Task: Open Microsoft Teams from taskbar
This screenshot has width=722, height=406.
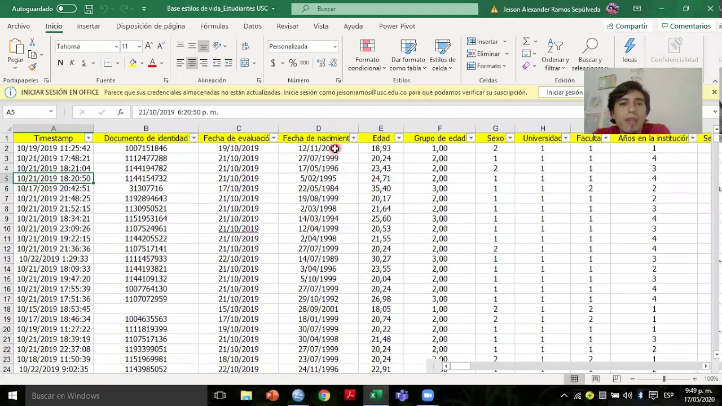Action: 402,396
